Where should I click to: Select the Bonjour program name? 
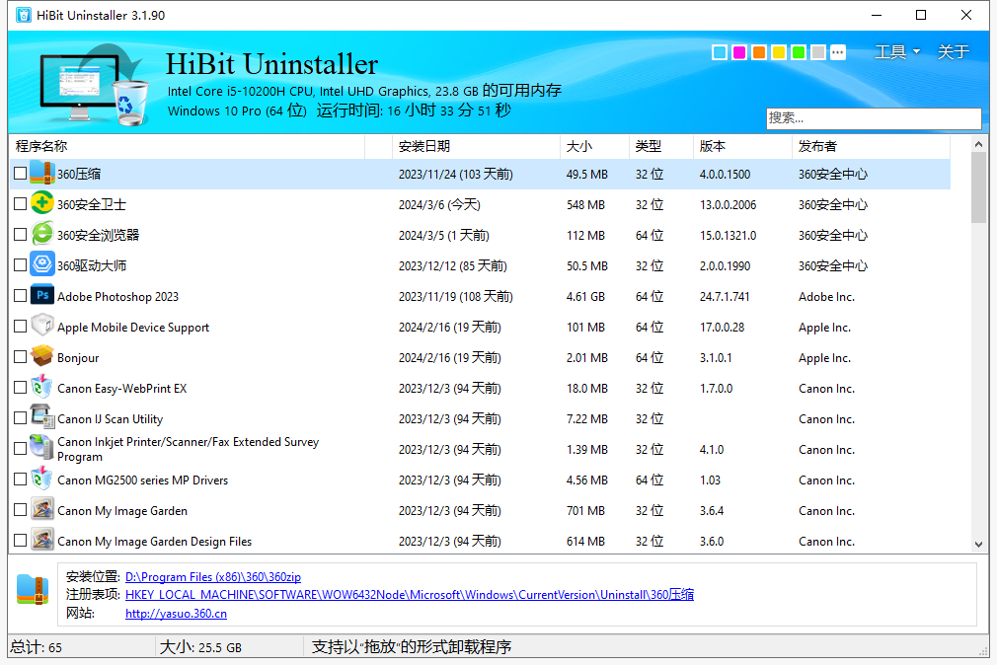tap(78, 357)
